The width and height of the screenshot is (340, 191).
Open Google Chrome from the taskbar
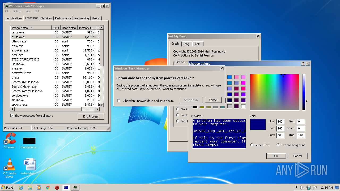pos(48,188)
